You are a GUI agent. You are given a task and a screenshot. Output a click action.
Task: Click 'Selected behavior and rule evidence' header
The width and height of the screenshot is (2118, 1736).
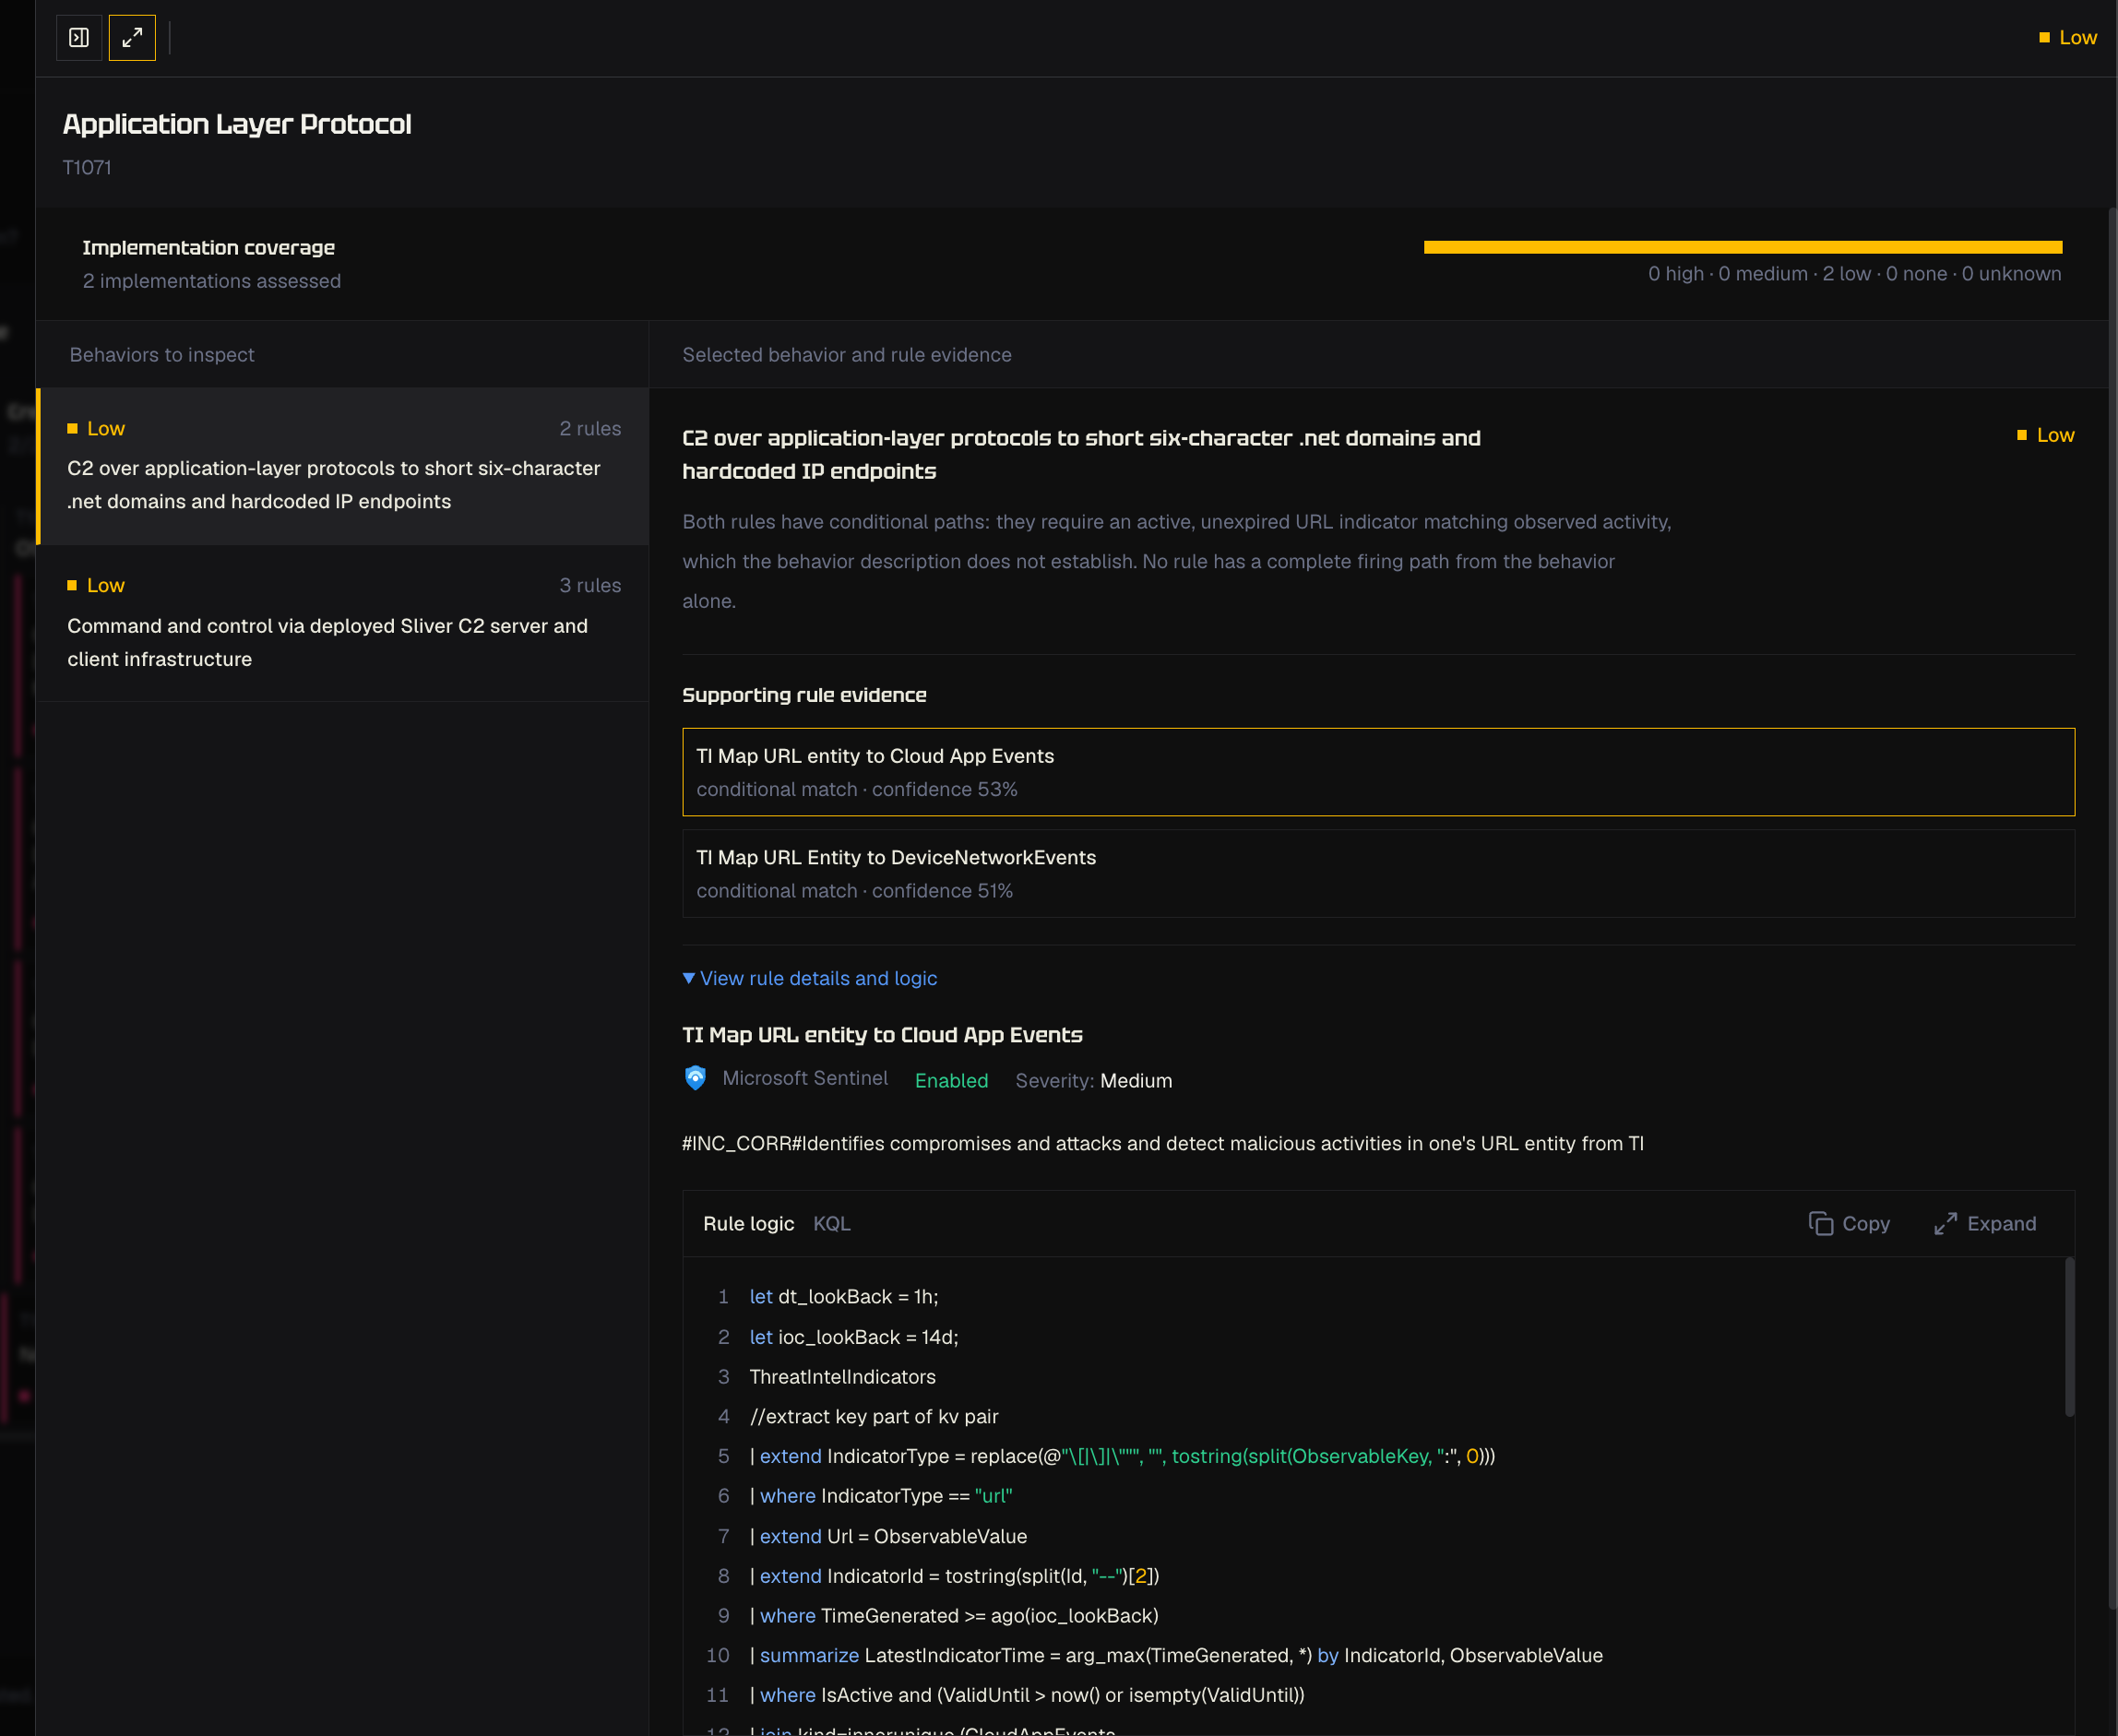click(847, 354)
